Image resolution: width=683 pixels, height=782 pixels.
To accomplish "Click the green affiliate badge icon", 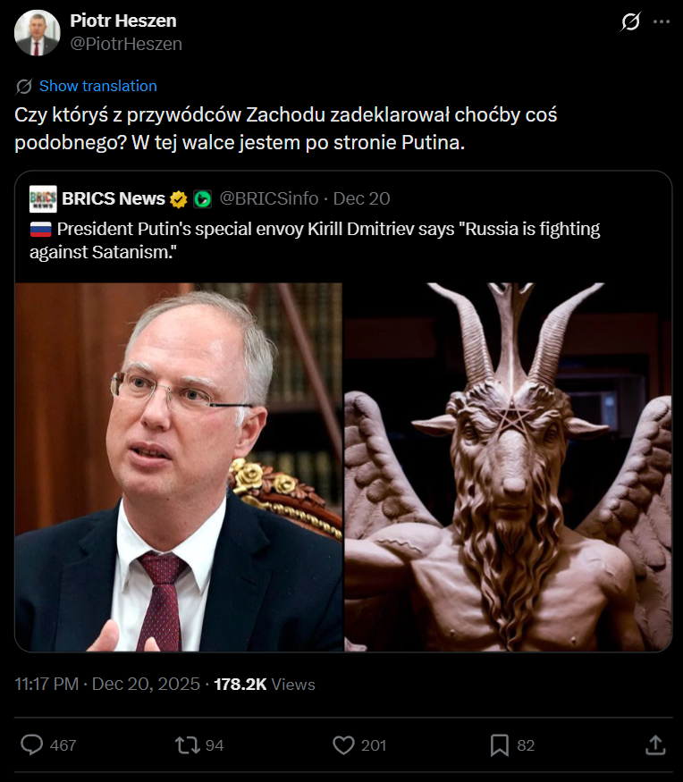I will tap(203, 199).
